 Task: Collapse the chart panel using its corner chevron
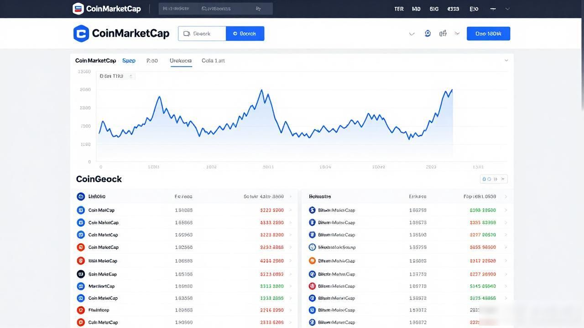pyautogui.click(x=506, y=61)
